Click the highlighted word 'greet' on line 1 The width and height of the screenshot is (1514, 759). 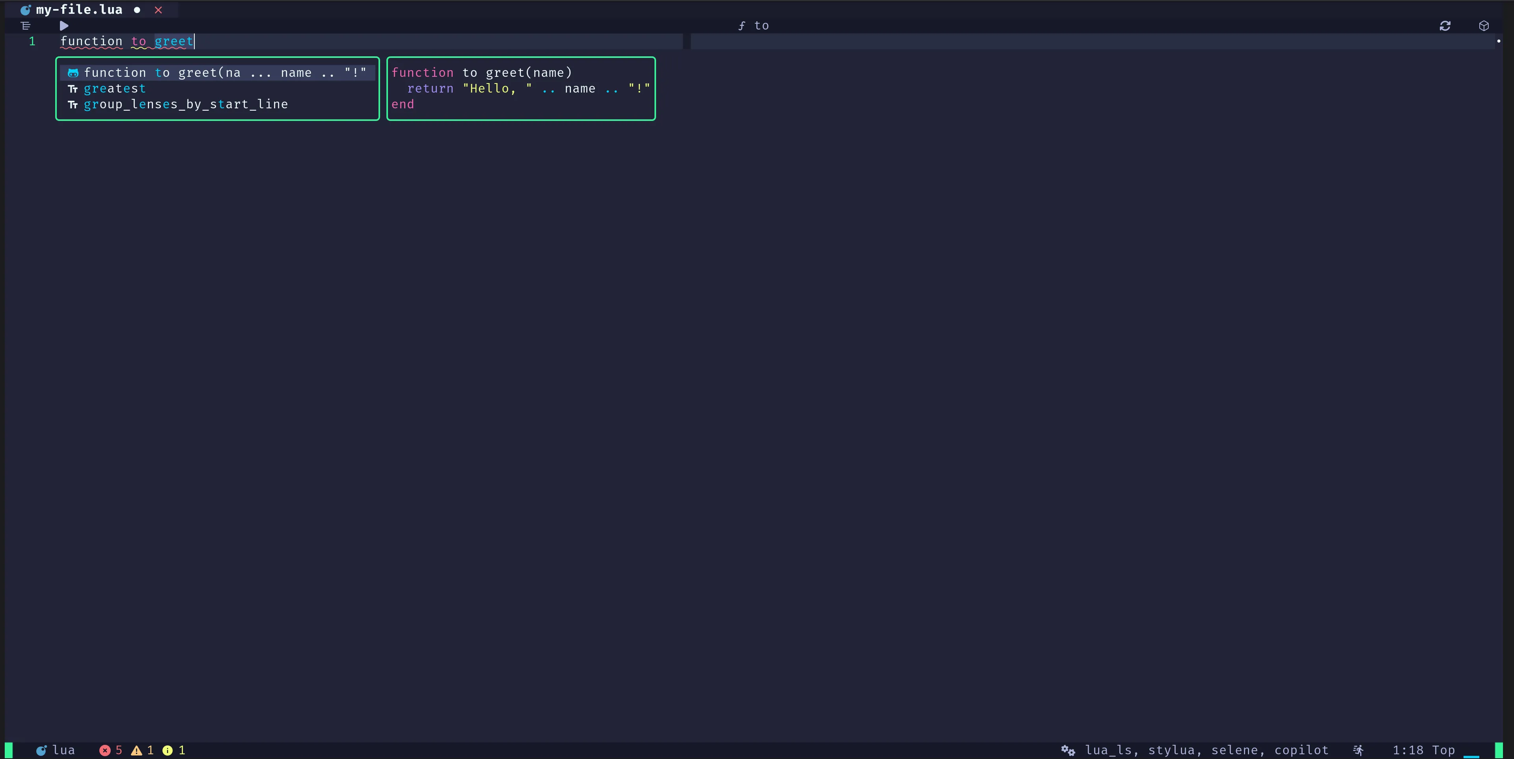[174, 42]
